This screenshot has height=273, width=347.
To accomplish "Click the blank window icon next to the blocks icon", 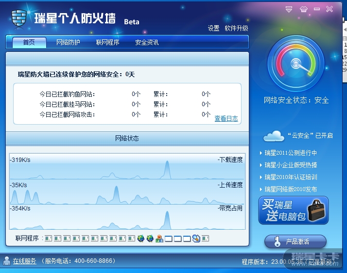I will pos(169,239).
